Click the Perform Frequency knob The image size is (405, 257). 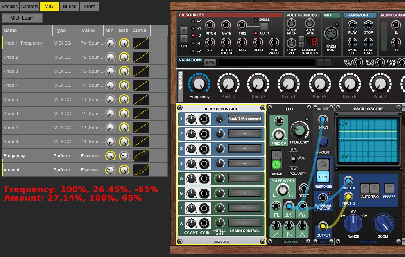point(199,83)
